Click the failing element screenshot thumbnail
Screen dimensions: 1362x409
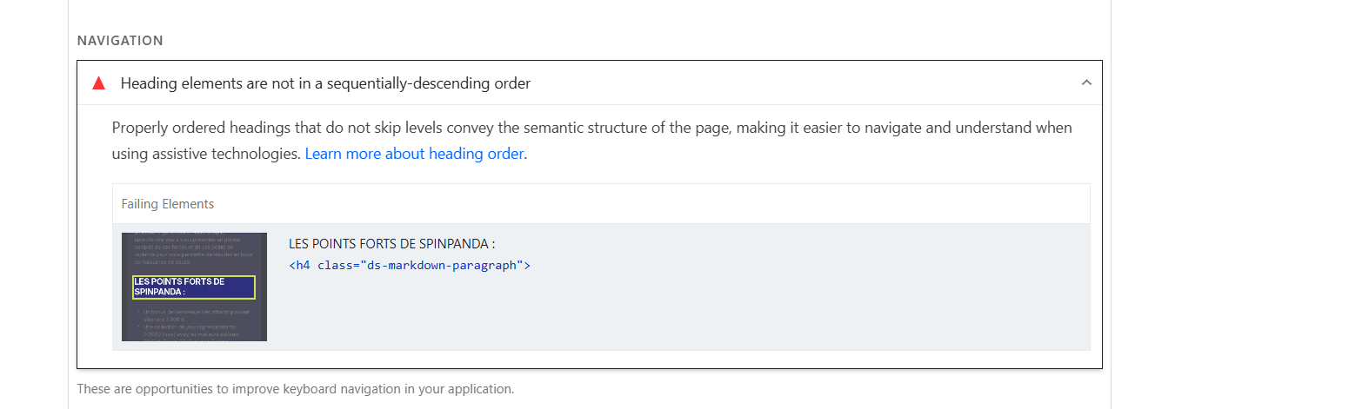[x=194, y=287]
